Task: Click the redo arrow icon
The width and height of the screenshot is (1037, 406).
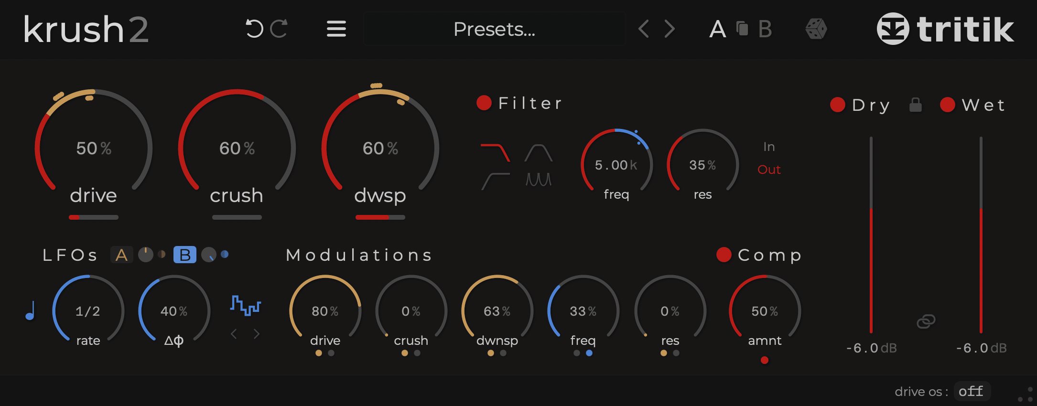Action: [279, 29]
